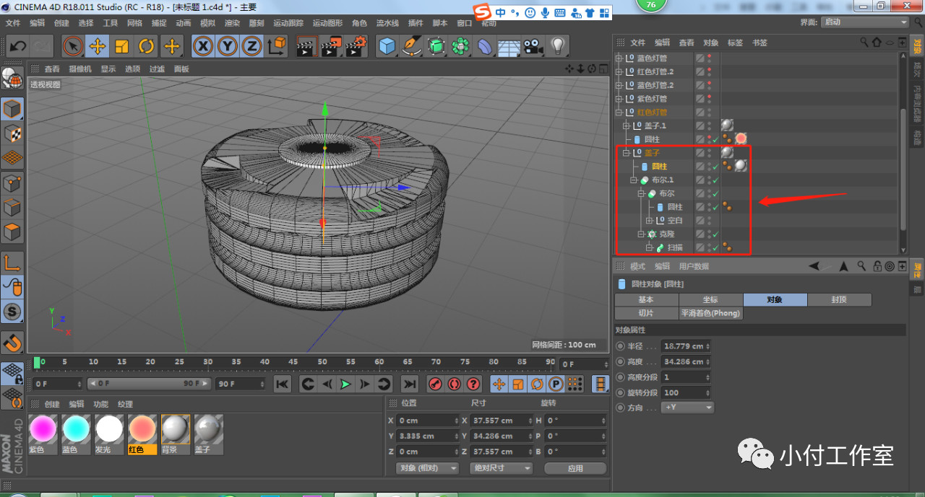This screenshot has width=925, height=497.
Task: Toggle X axis lock
Action: [x=203, y=47]
